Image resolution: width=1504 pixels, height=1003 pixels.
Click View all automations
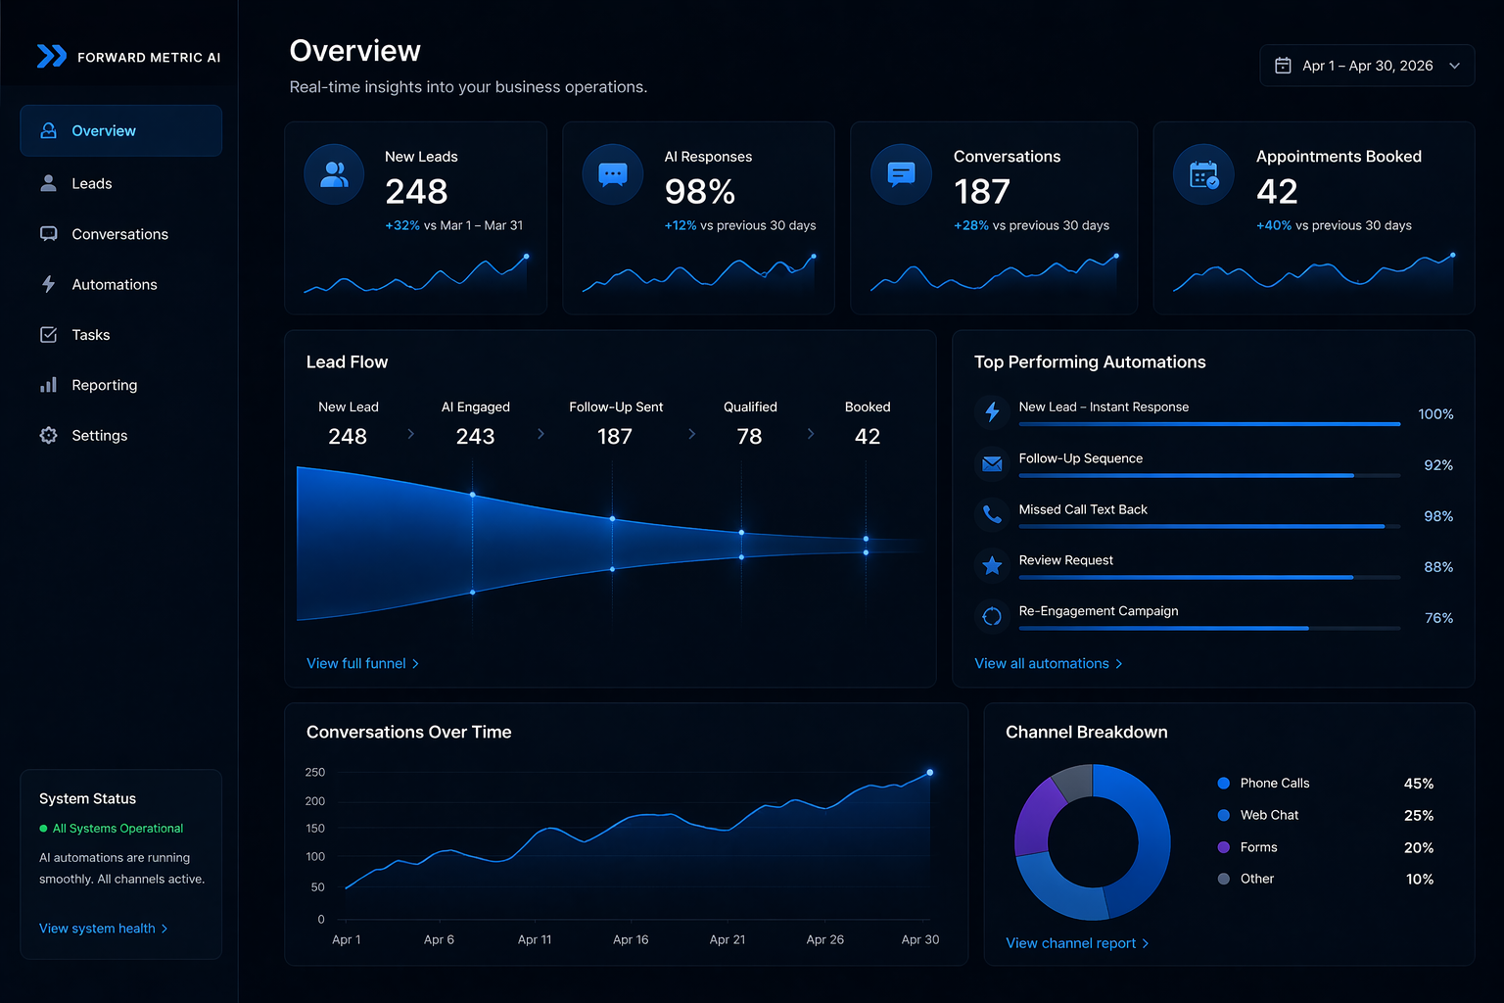(1042, 663)
